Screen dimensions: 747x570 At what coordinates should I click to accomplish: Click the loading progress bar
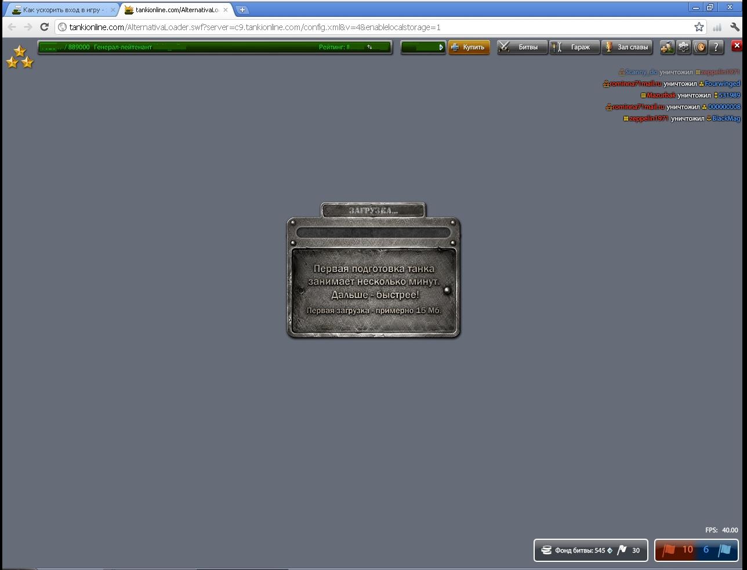click(374, 233)
